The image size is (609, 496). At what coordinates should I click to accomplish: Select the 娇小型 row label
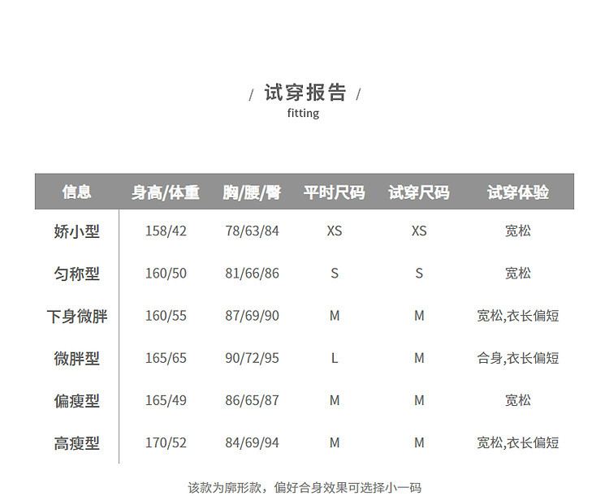(77, 231)
